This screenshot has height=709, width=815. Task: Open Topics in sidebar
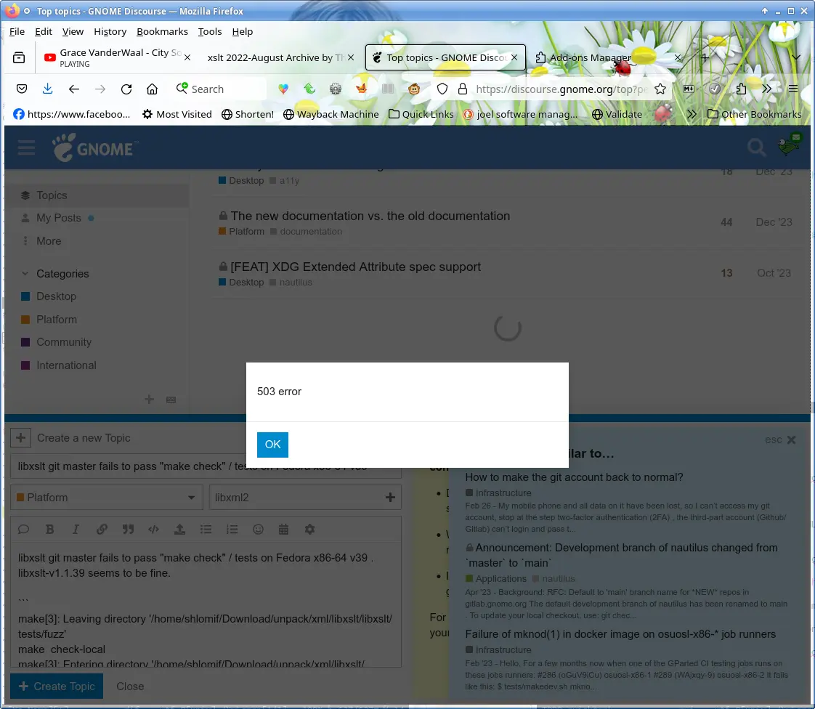pos(97,195)
